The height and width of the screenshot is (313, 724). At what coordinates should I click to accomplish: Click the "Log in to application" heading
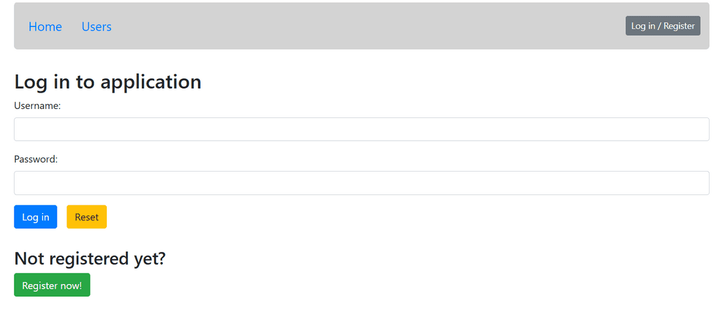(x=107, y=81)
